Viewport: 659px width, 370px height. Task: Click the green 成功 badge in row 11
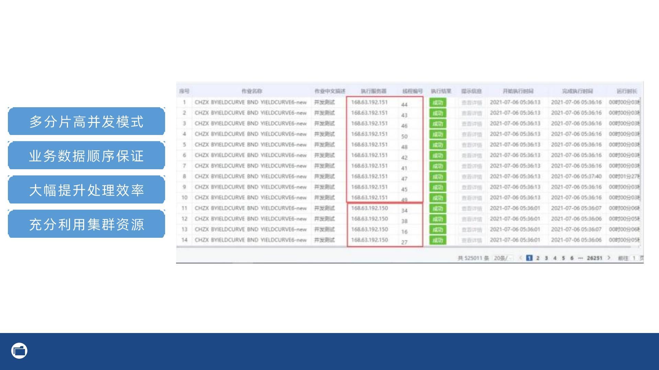(x=438, y=209)
